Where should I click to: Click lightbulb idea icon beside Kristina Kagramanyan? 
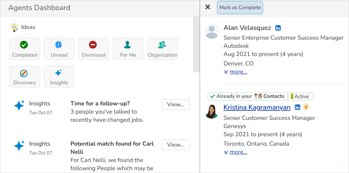(306, 107)
